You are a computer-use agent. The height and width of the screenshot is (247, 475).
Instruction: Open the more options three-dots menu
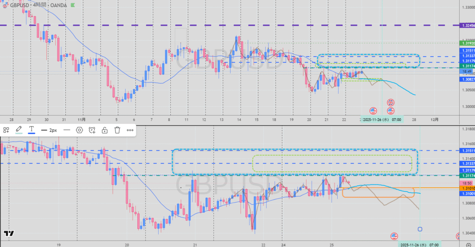[x=130, y=130]
